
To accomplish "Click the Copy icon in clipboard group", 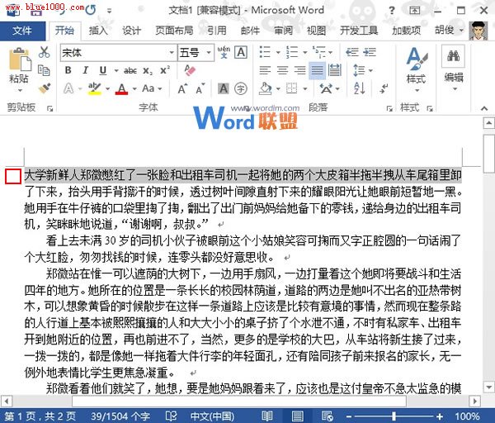I will 44,70.
